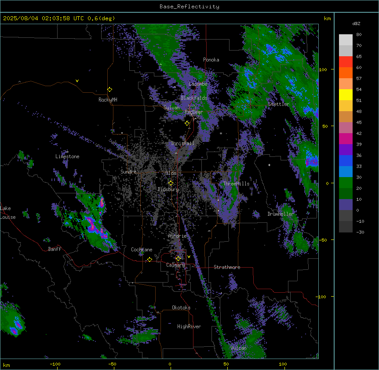Click the dBZ legend heading
The width and height of the screenshot is (379, 370).
(x=356, y=24)
